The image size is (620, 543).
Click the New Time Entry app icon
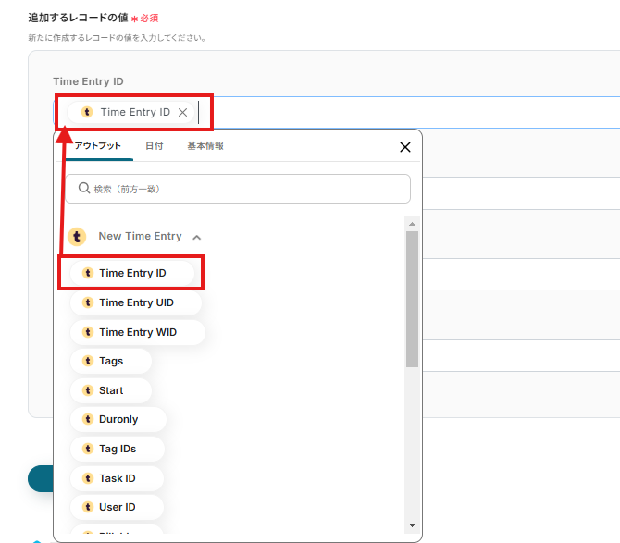(77, 237)
